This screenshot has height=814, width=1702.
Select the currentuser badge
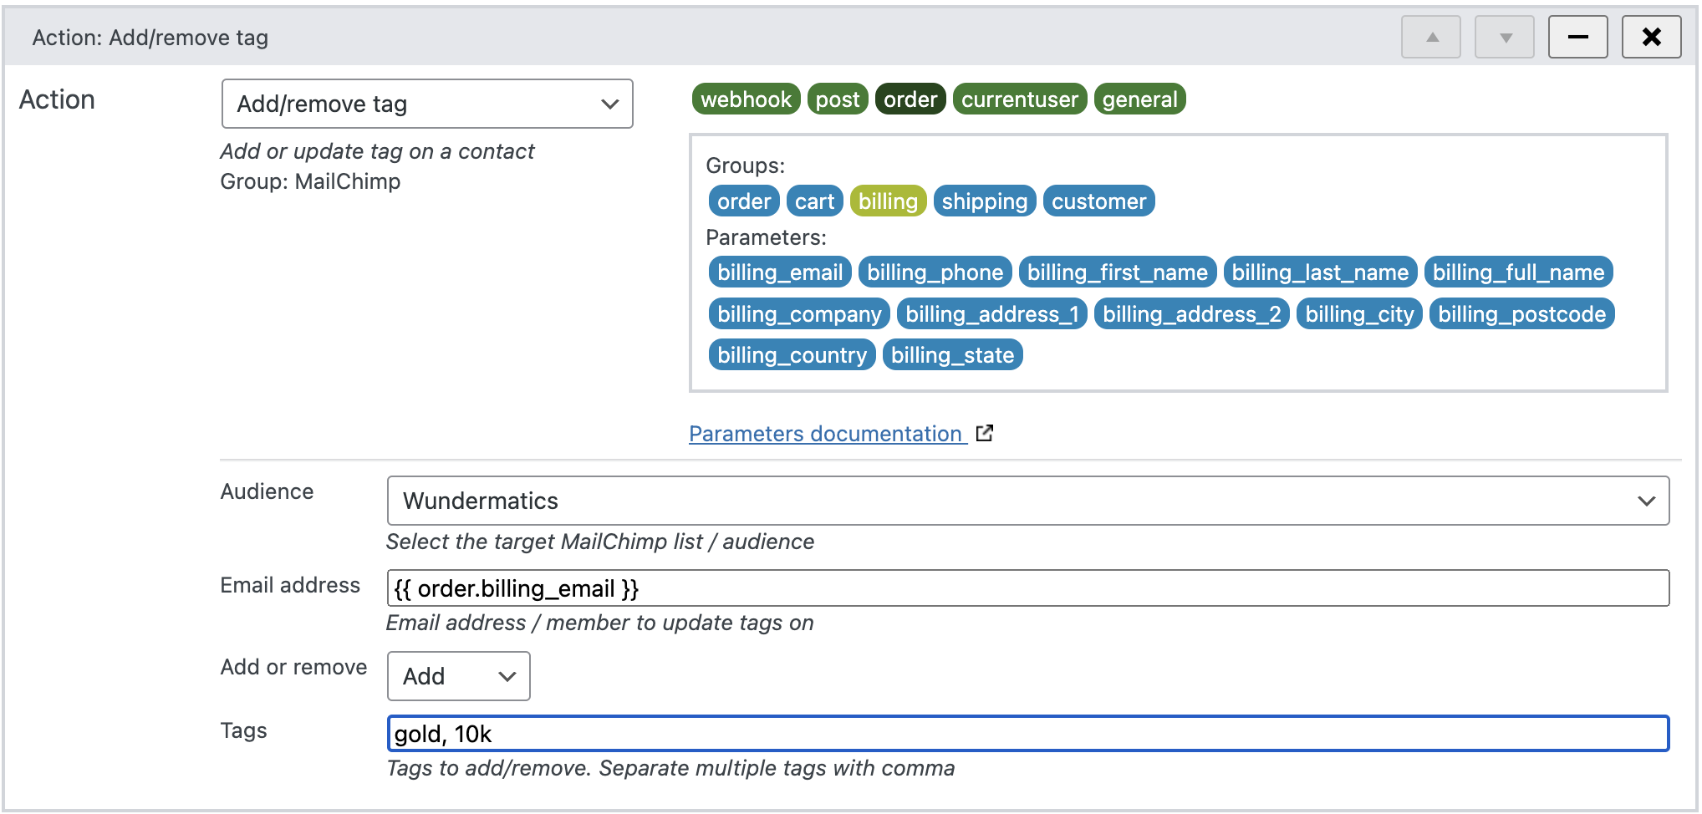click(x=1019, y=99)
